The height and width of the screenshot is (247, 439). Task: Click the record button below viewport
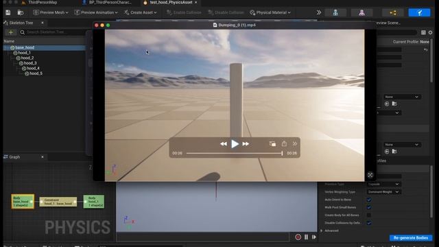pos(298,237)
